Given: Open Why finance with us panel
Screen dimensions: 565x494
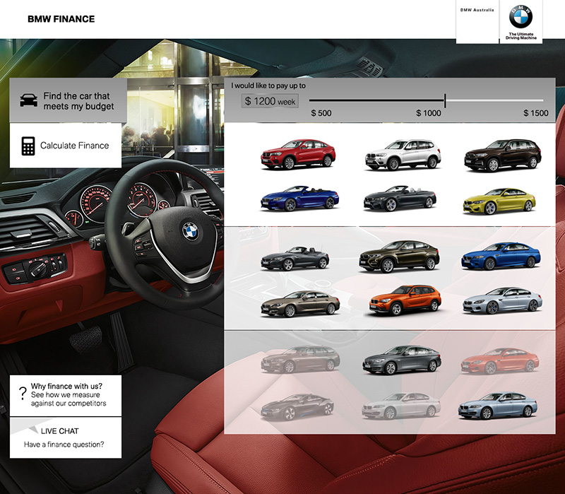Looking at the screenshot, I should tap(66, 396).
